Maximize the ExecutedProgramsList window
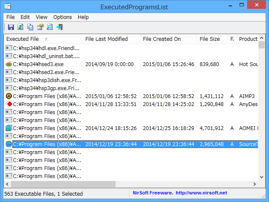Image resolution: width=269 pixels, height=202 pixels. 242,5
